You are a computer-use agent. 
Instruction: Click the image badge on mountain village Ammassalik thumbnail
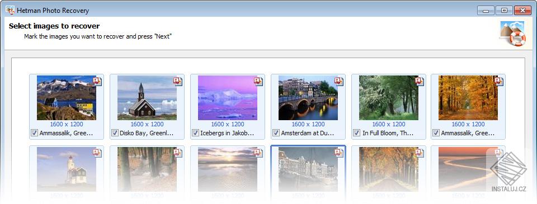[97, 81]
